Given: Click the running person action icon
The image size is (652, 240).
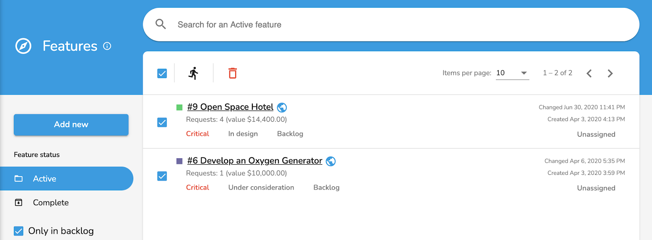Looking at the screenshot, I should tap(194, 73).
